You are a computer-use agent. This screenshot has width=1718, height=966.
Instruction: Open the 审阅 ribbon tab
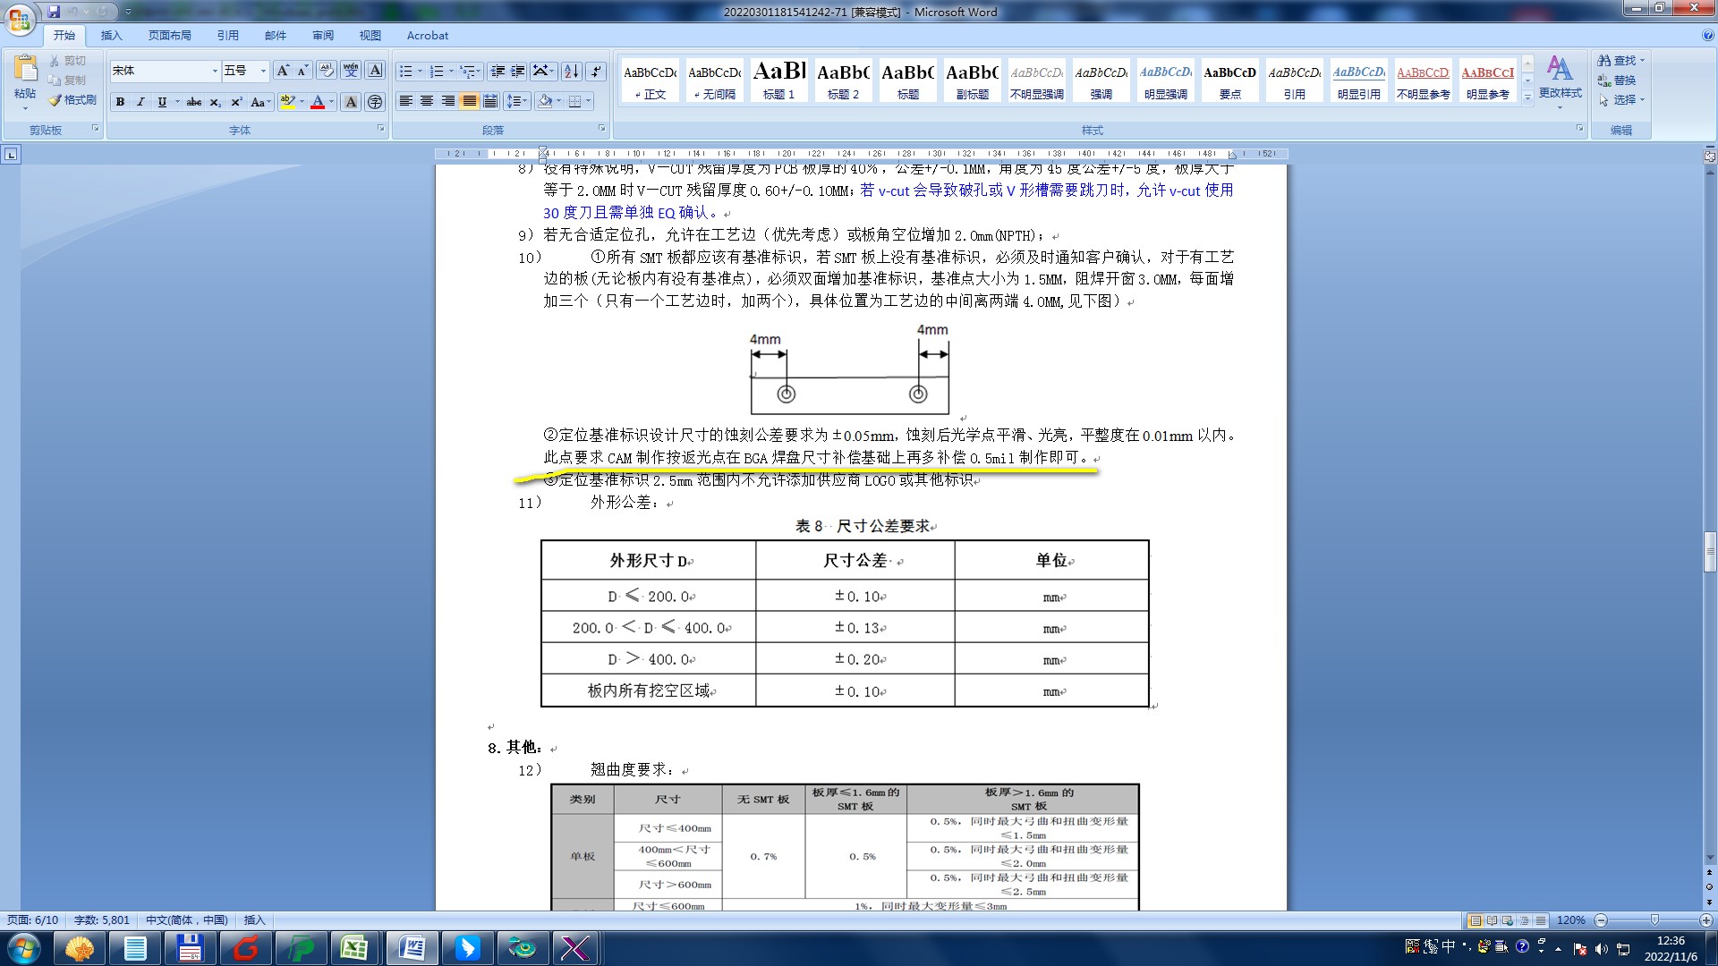click(323, 36)
